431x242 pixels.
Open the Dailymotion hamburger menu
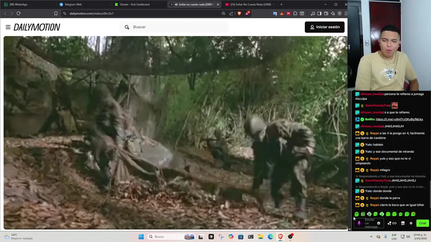click(8, 27)
